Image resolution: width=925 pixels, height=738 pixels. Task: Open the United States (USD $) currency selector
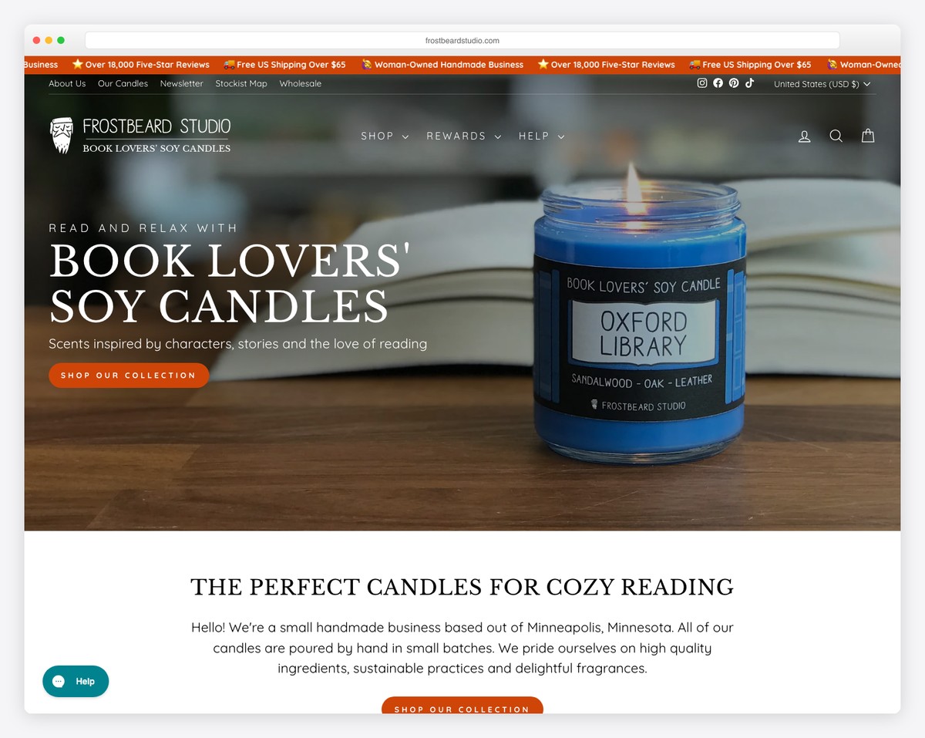point(822,84)
